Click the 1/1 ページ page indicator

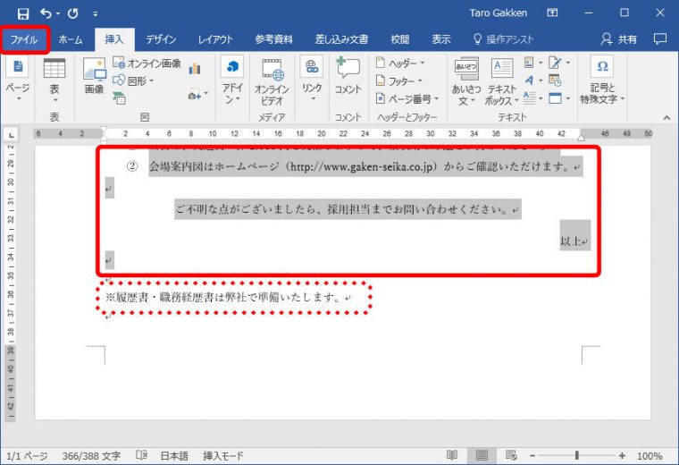(28, 456)
